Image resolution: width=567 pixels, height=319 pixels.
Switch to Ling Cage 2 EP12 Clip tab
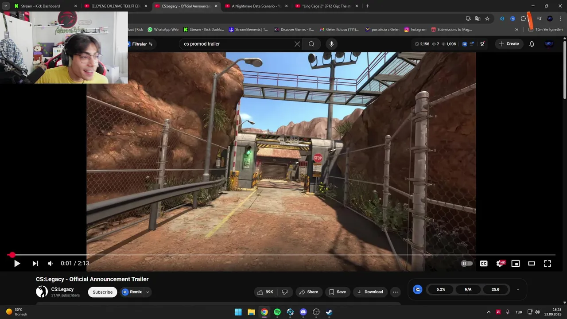click(326, 6)
